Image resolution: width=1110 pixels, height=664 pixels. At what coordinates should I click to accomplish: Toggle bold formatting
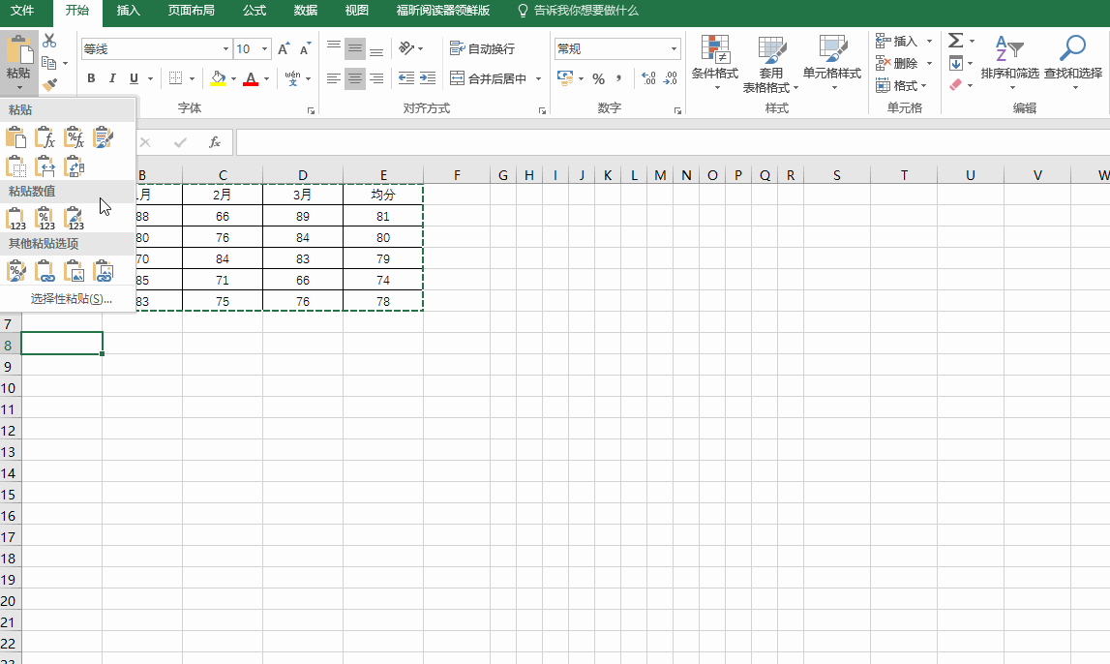(91, 78)
